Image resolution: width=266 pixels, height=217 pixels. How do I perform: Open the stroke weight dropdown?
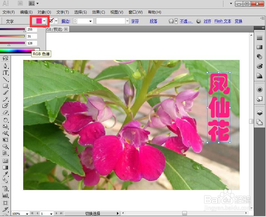click(91, 21)
